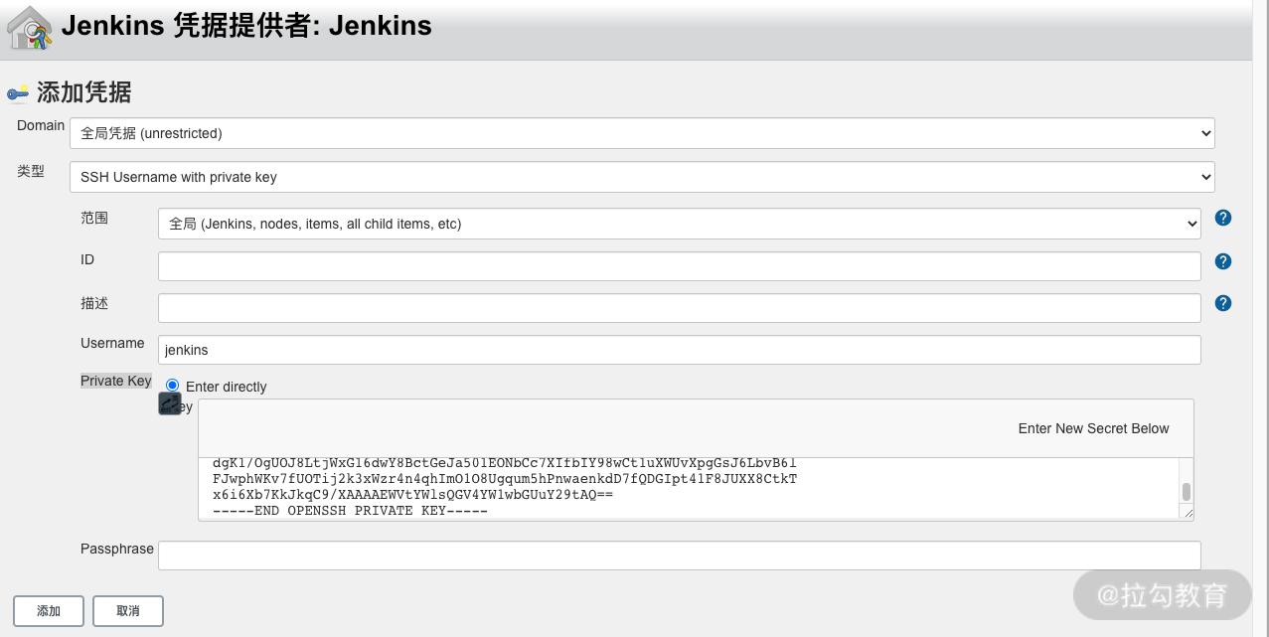Show help for the ID field
Screen dimensions: 1269x637
point(1223,261)
